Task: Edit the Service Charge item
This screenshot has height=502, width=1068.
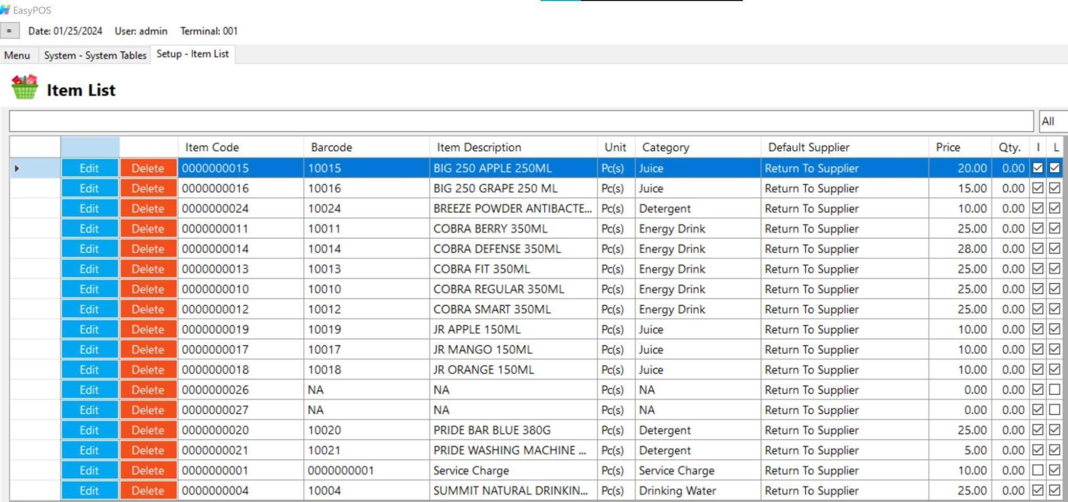Action: point(89,470)
